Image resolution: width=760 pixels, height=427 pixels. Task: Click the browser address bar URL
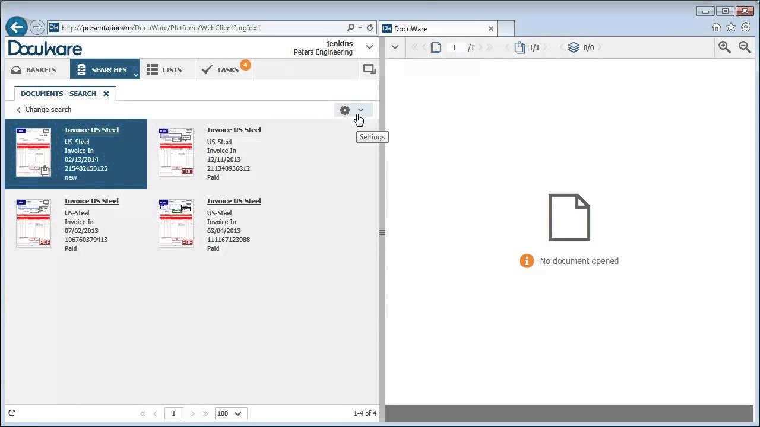[161, 28]
